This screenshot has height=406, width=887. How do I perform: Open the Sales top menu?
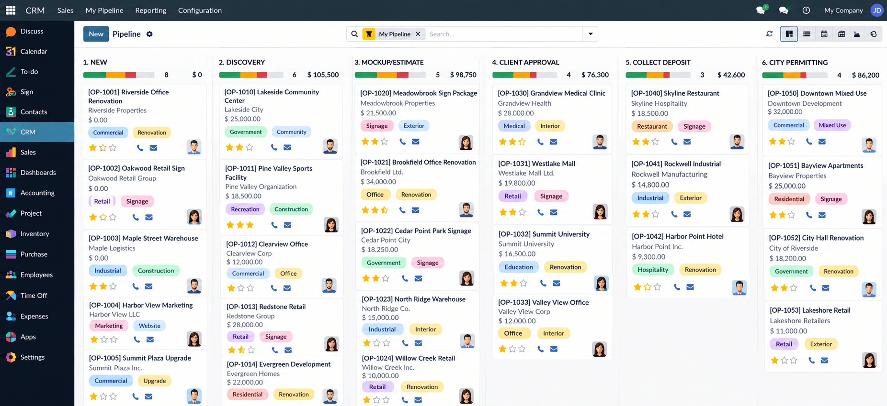65,10
